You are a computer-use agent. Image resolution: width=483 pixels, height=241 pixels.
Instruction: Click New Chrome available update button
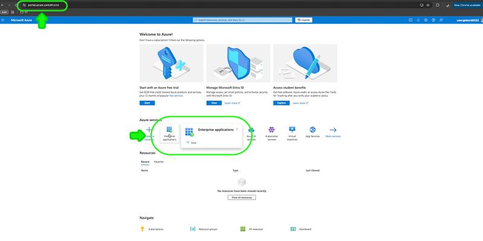467,5
